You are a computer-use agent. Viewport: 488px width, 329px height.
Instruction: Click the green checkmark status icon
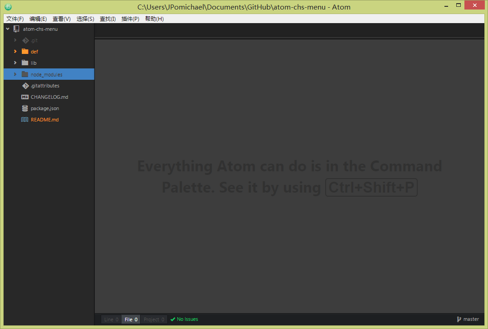pyautogui.click(x=173, y=319)
